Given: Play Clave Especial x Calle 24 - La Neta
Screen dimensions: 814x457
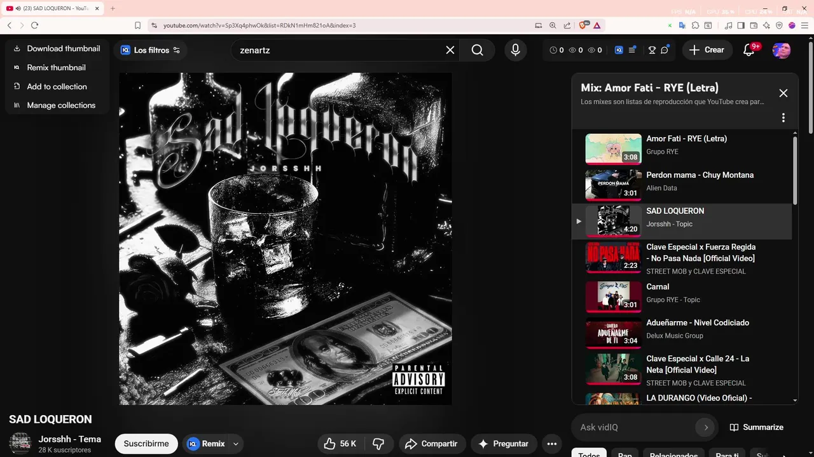Looking at the screenshot, I should click(x=682, y=370).
